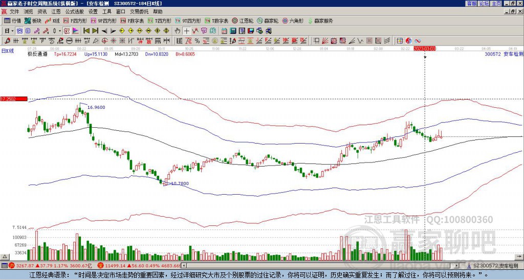Screen dimensions: 524x280
Task: Open the 设置 menu
Action: tap(93, 12)
